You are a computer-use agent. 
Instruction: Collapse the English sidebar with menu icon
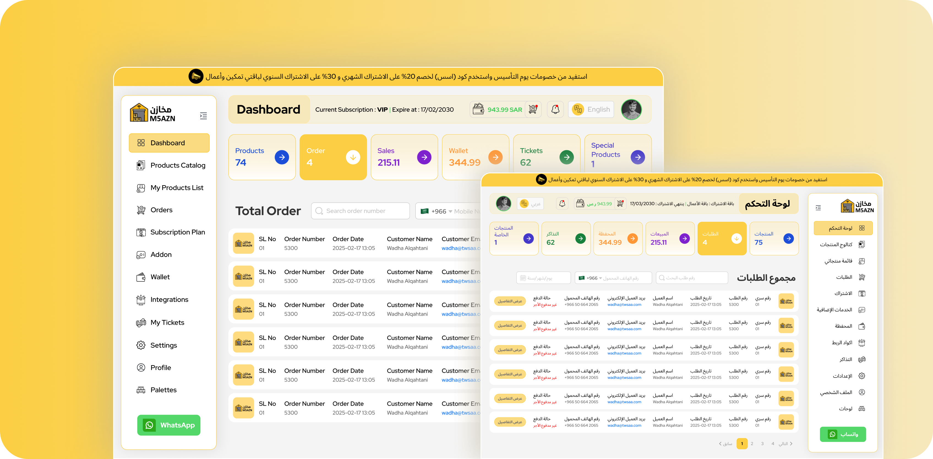point(203,116)
